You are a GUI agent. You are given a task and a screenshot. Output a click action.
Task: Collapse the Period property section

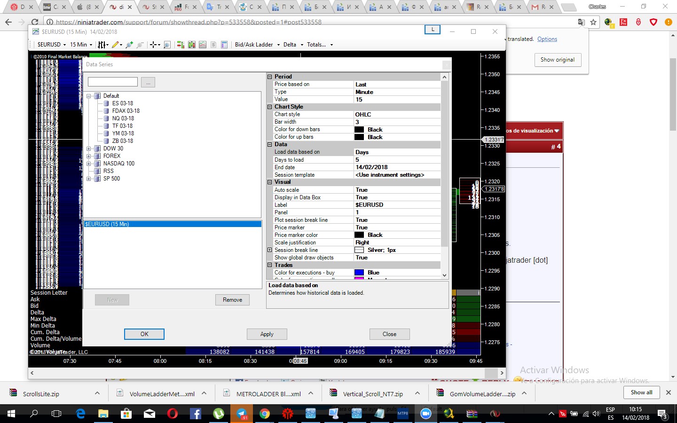(x=270, y=77)
